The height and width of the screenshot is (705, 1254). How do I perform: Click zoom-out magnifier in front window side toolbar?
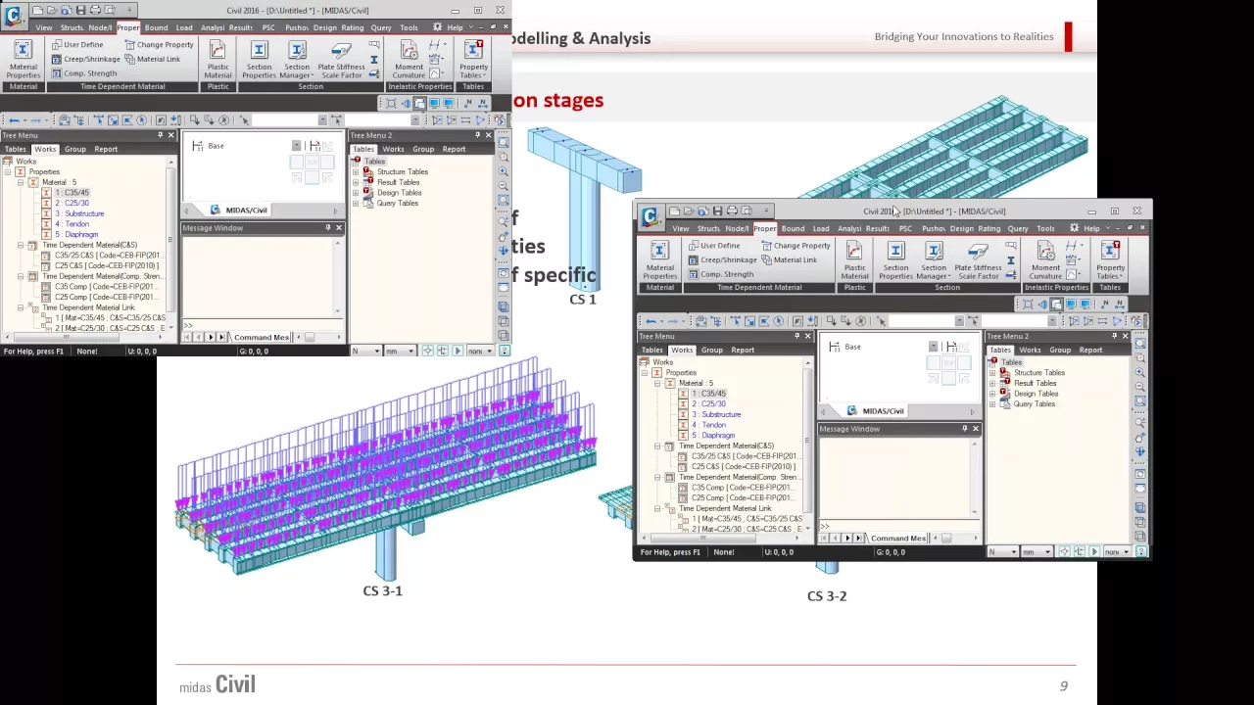tap(1139, 386)
